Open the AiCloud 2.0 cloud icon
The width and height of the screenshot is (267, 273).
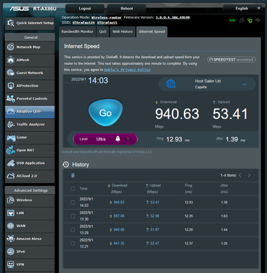tap(10, 176)
